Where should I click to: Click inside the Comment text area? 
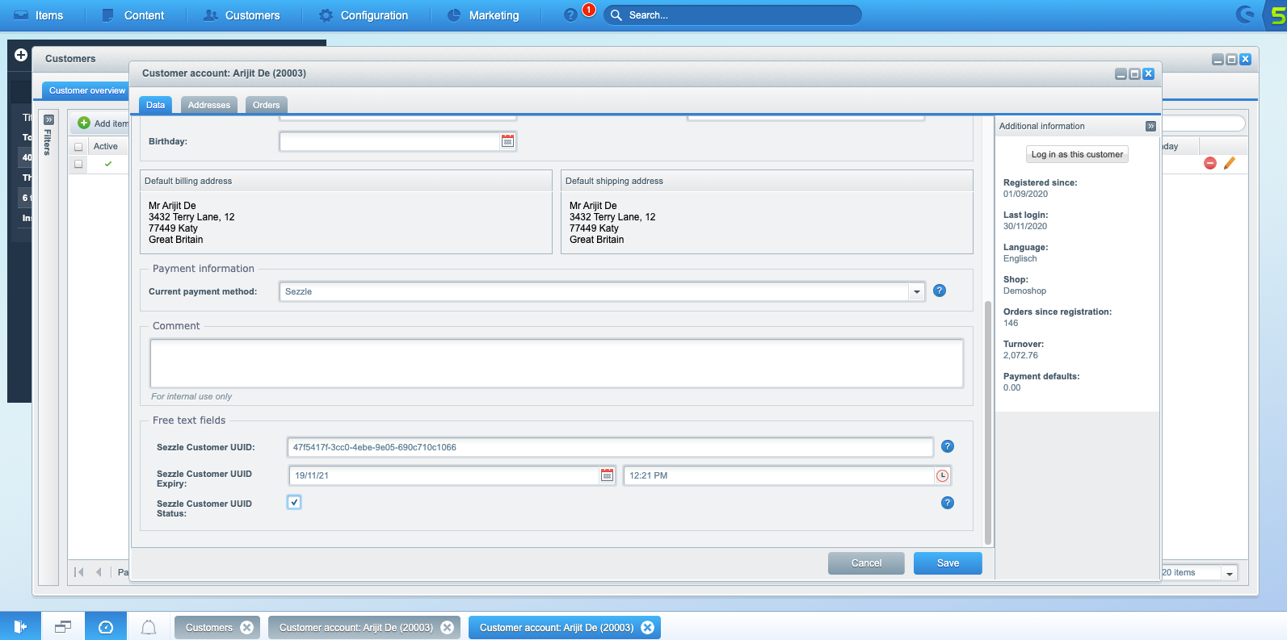[557, 363]
